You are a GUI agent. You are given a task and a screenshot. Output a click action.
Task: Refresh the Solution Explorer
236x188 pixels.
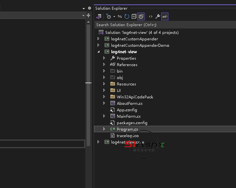[x=127, y=16]
